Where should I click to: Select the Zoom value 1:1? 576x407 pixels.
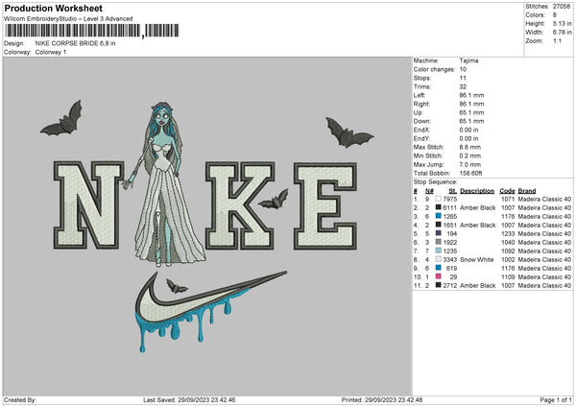point(557,40)
